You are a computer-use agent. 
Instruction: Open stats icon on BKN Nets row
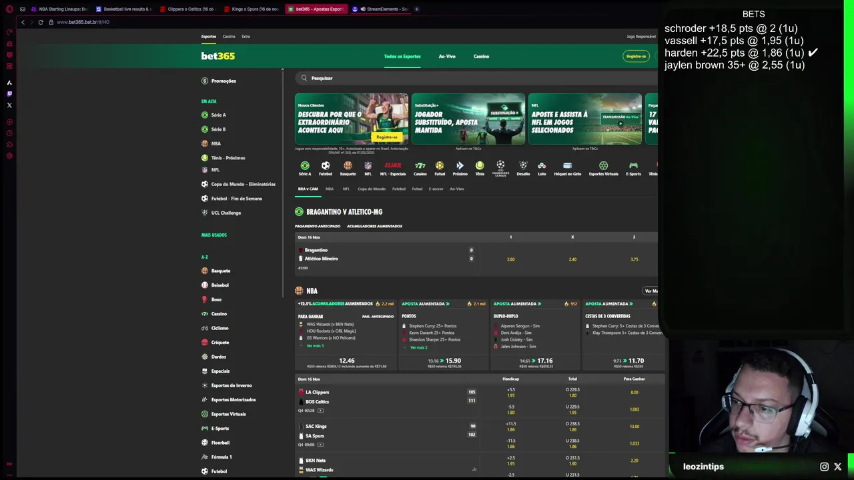(x=474, y=469)
